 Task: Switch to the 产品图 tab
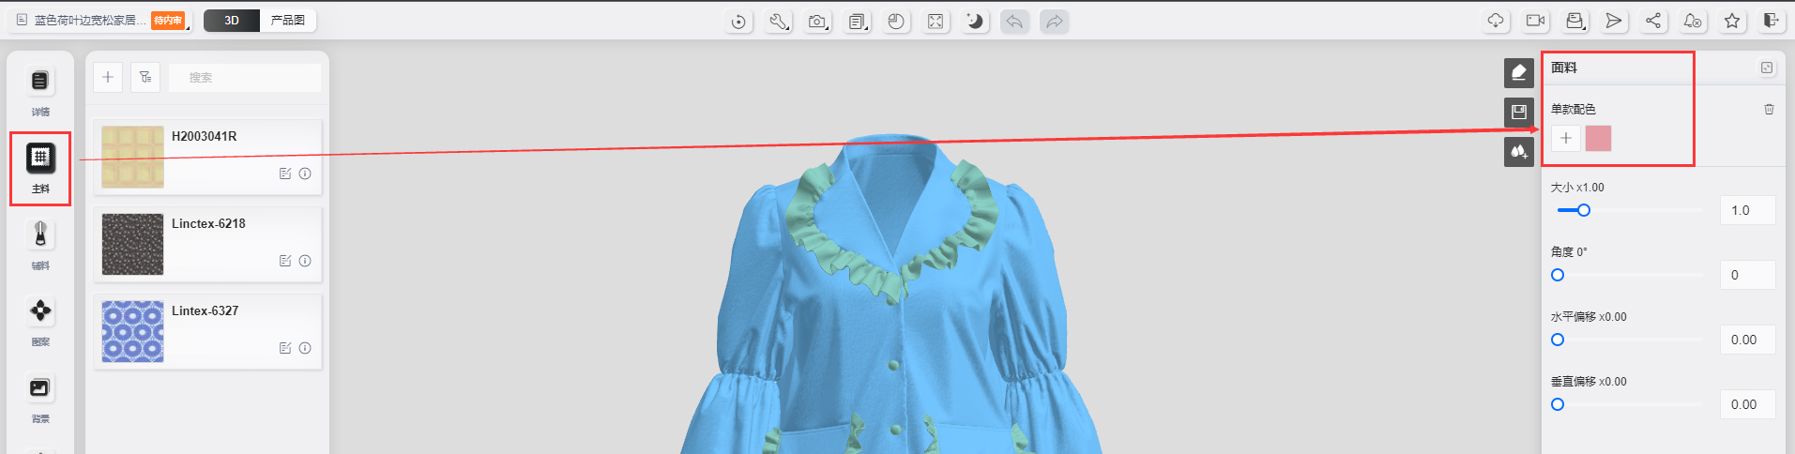(x=287, y=21)
